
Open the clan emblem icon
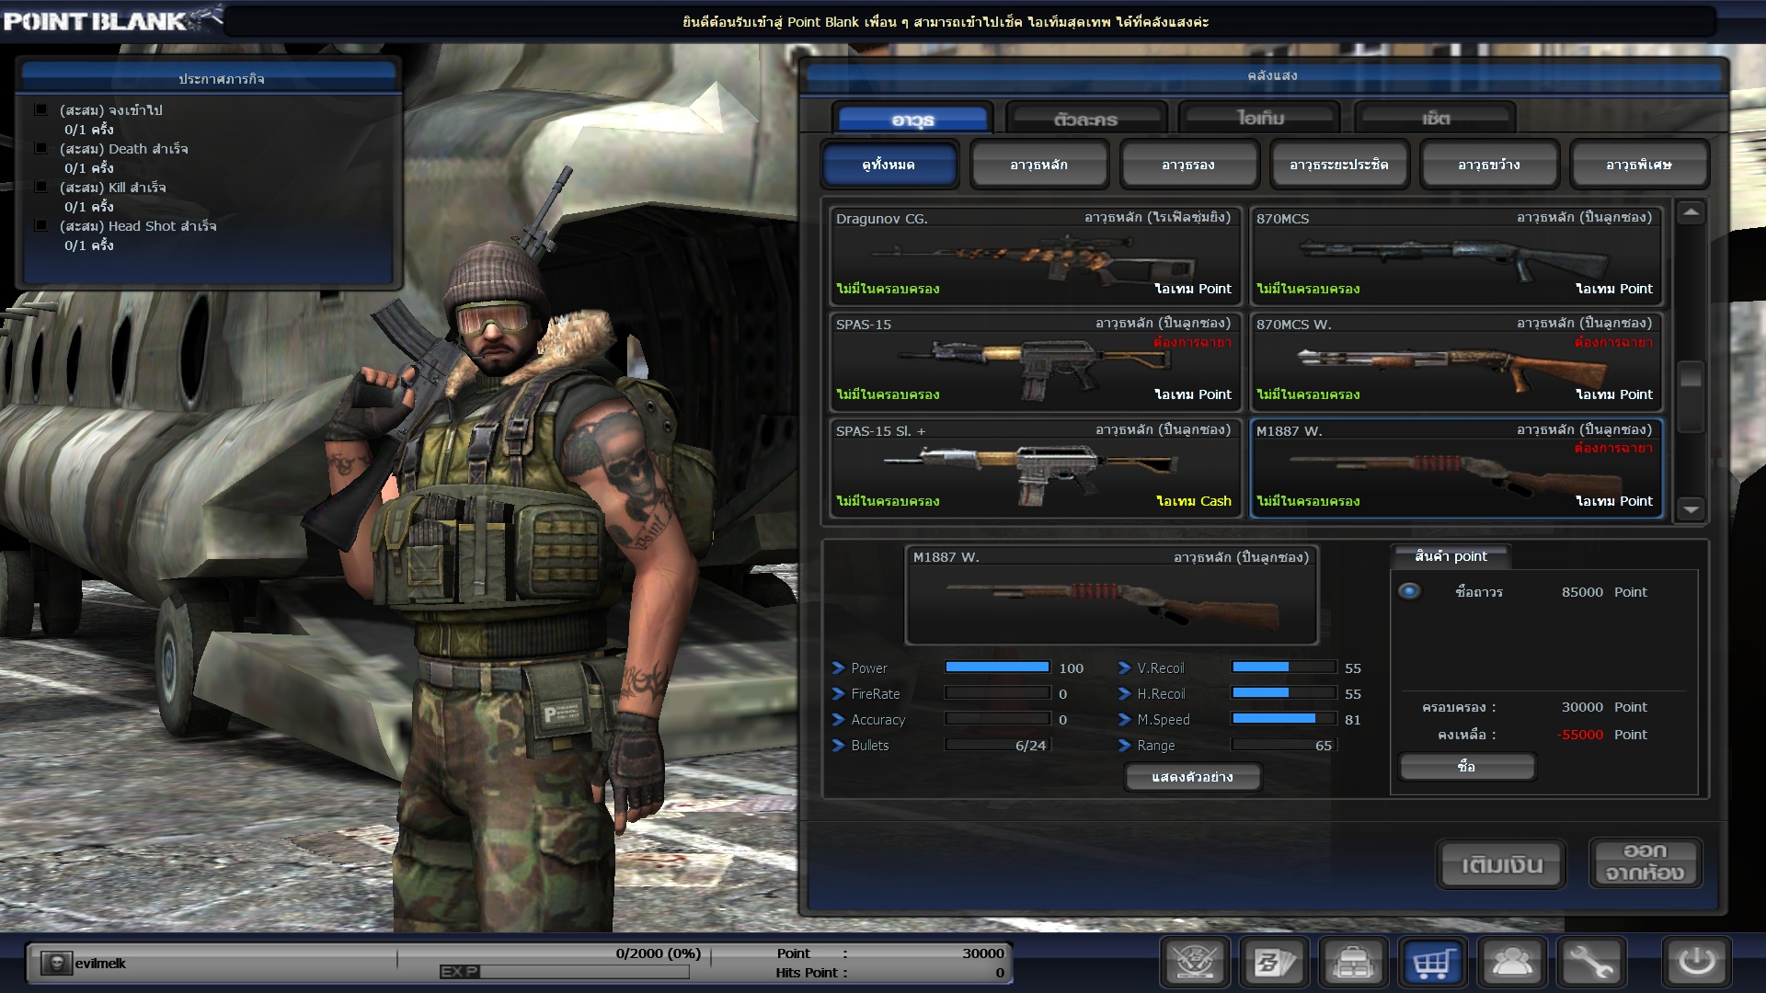coord(1195,963)
